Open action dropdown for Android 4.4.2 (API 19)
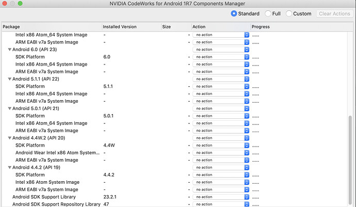The image size is (356, 207). tap(221, 167)
